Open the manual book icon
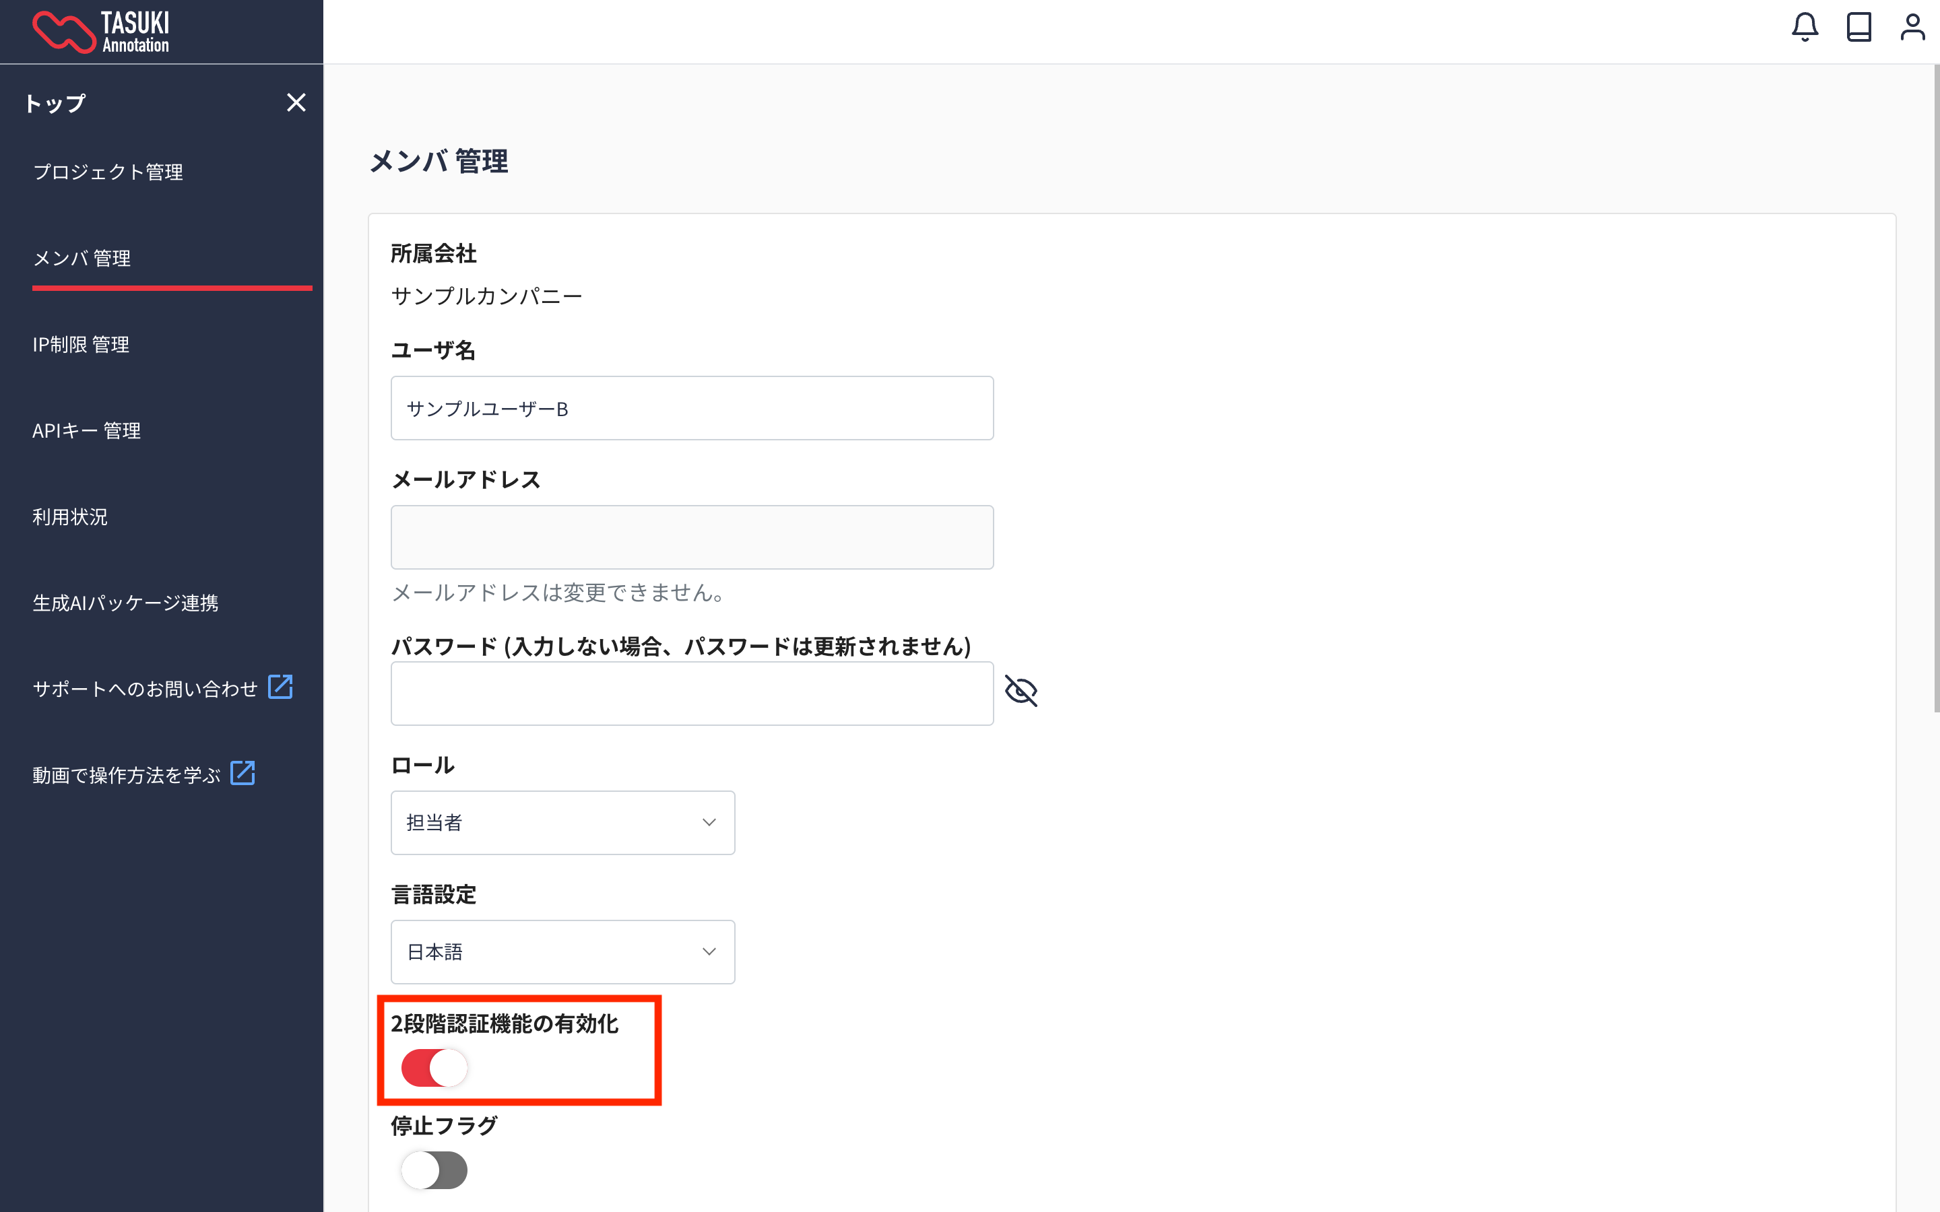This screenshot has height=1212, width=1940. 1858,27
